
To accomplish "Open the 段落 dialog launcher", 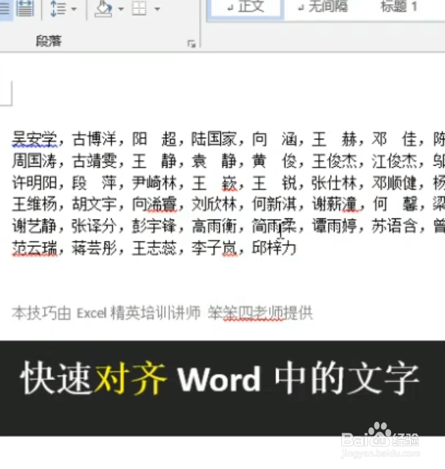I will [191, 44].
